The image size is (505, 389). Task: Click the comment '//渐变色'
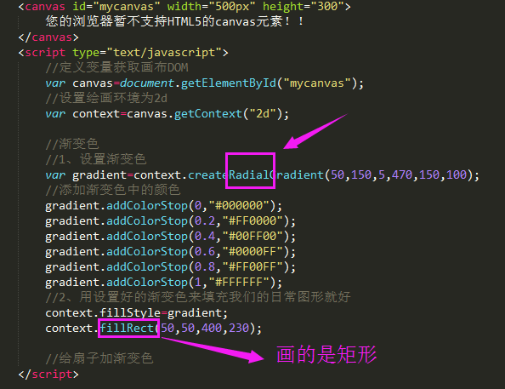[71, 144]
